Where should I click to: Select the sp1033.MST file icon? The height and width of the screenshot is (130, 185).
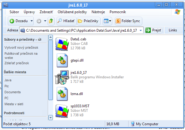coord(62,111)
